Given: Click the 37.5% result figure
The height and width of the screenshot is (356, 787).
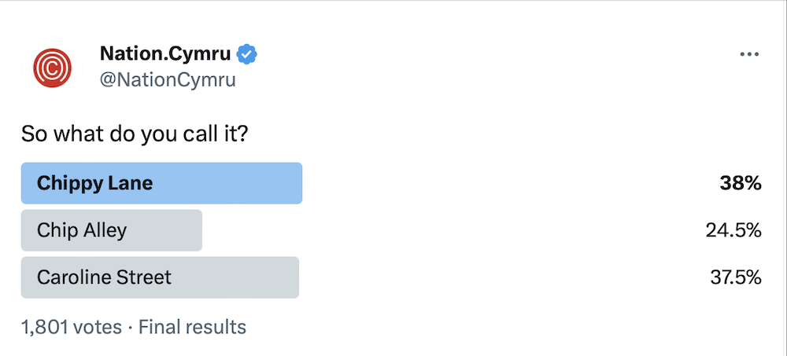Looking at the screenshot, I should point(736,277).
